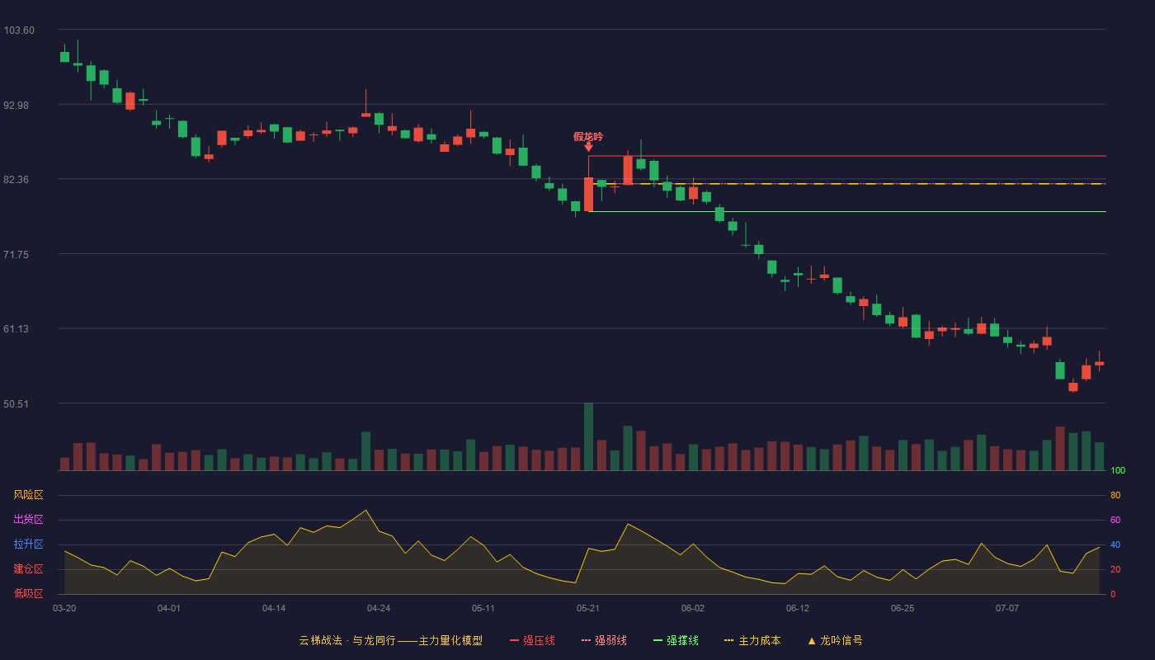Select the 拉升区 zone label
This screenshot has height=660, width=1155.
coord(28,544)
